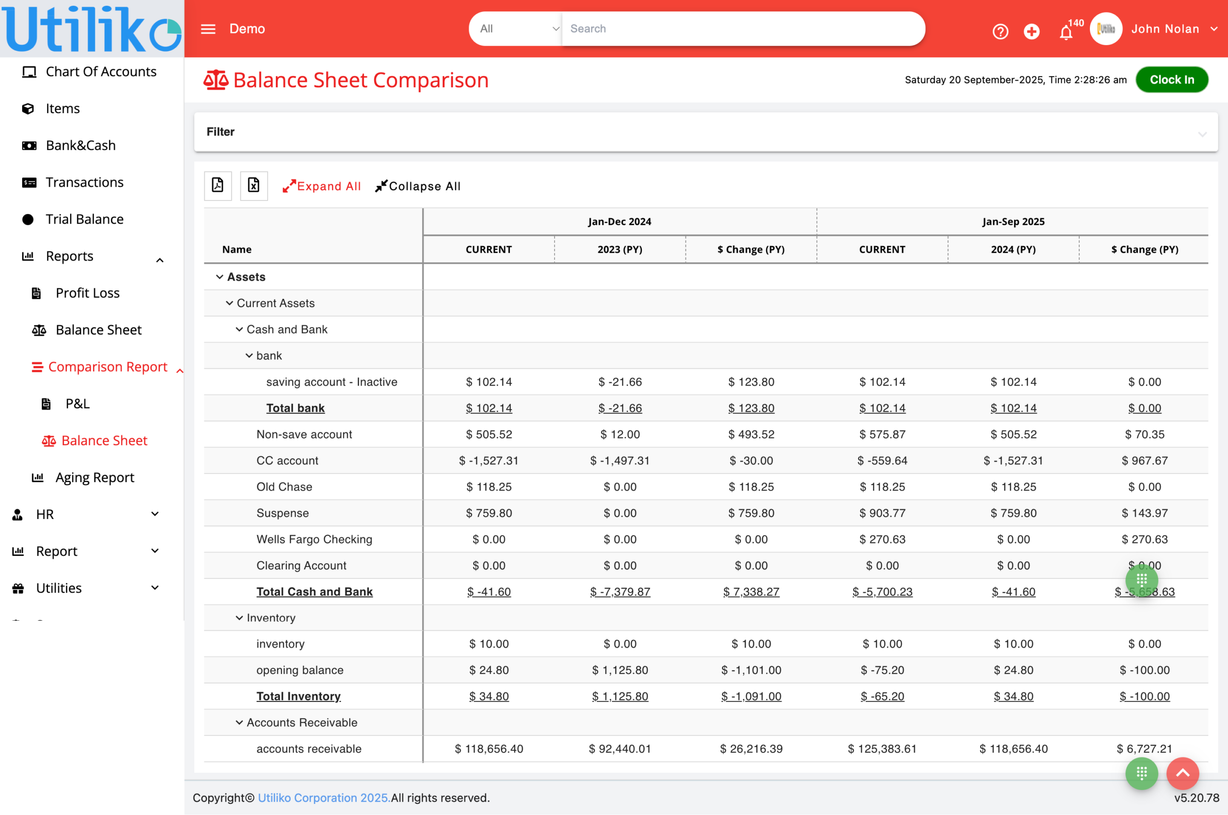Export report as PDF icon
The height and width of the screenshot is (815, 1228).
point(217,186)
